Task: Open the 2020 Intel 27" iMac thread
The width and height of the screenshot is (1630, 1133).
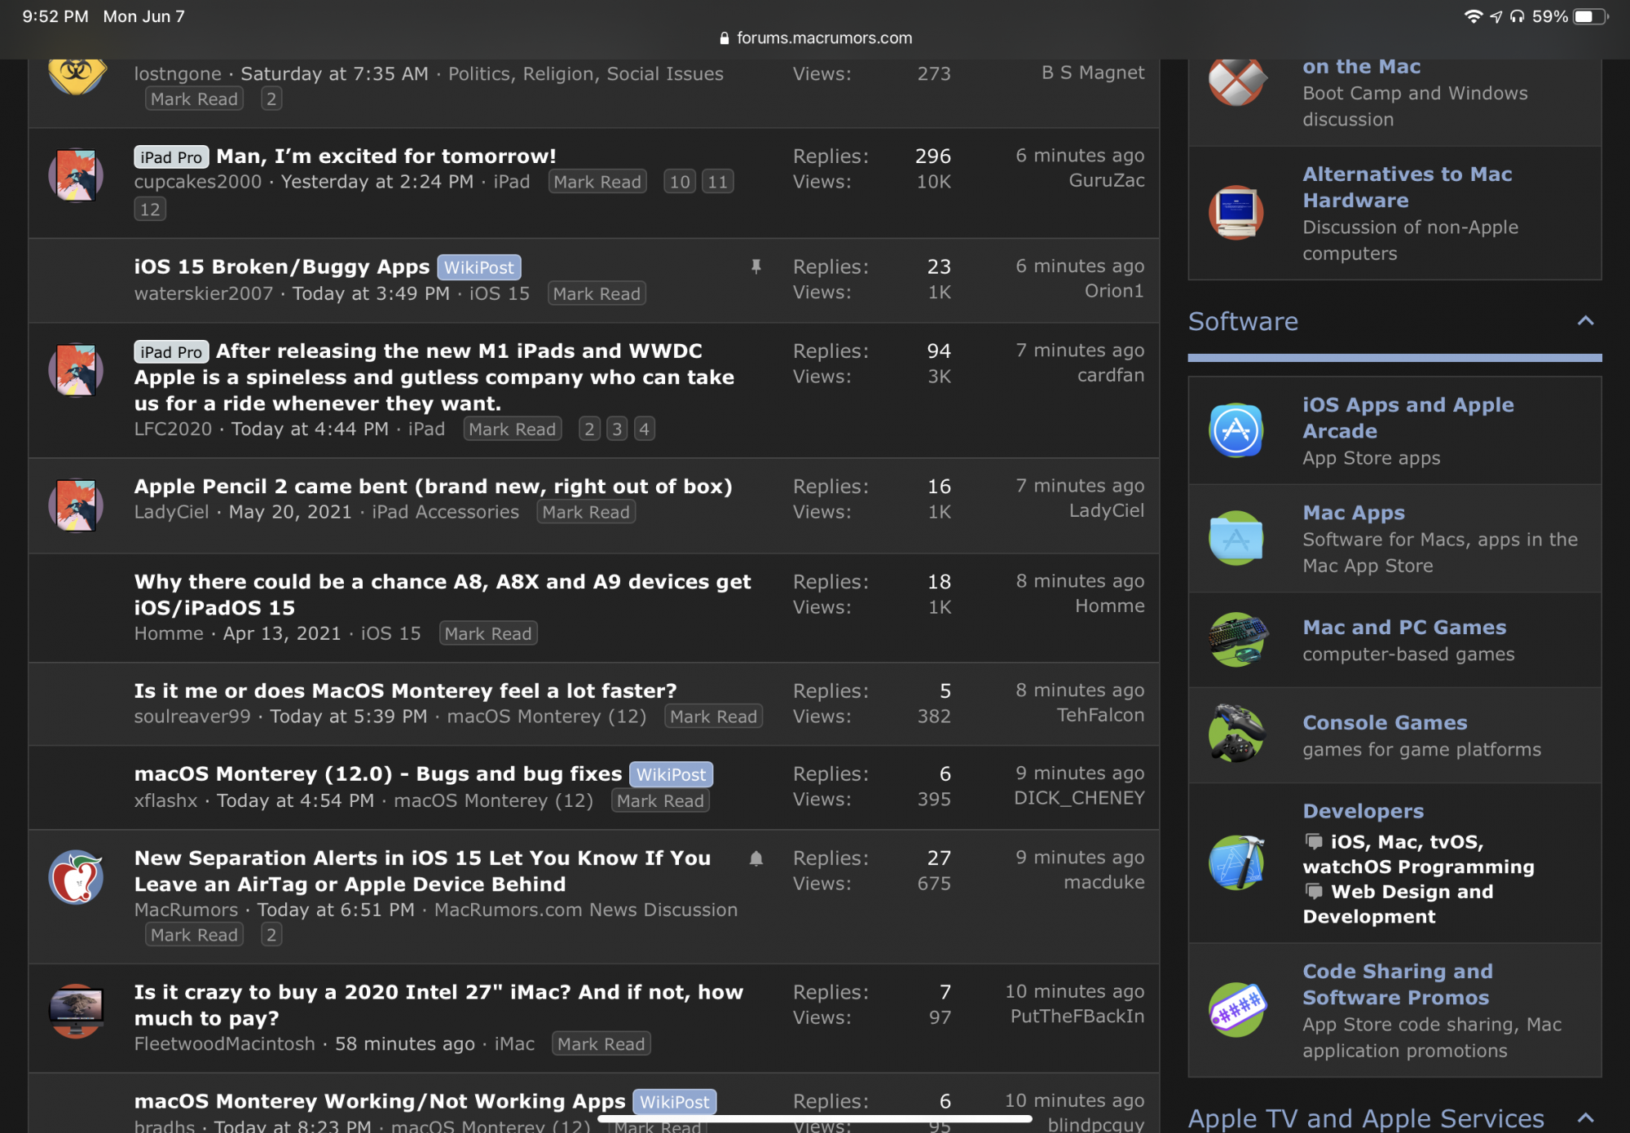Action: (x=438, y=1005)
